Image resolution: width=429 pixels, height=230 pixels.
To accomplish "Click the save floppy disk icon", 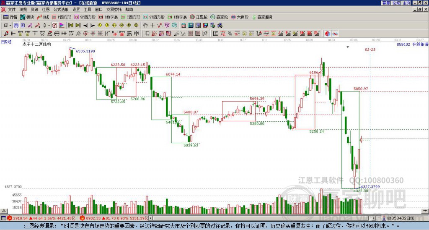I will pyautogui.click(x=205, y=26).
